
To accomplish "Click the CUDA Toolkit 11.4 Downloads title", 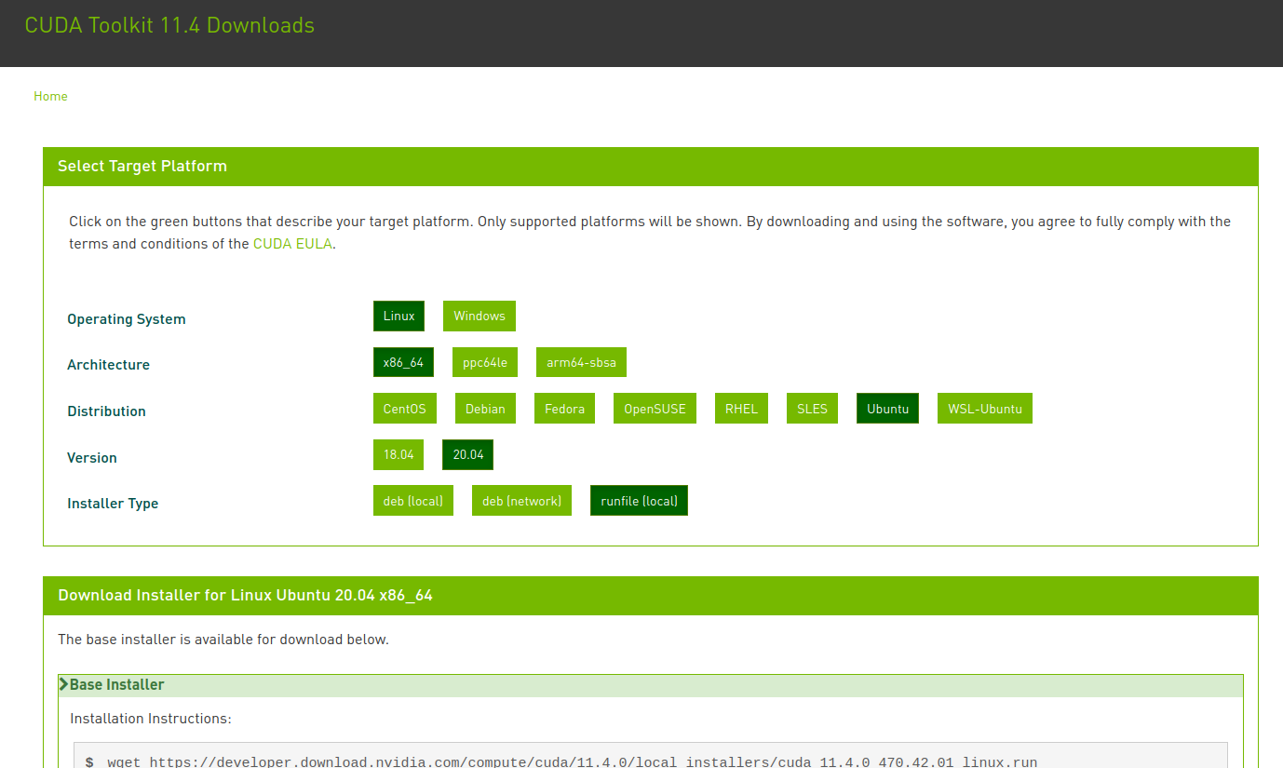I will (x=169, y=25).
